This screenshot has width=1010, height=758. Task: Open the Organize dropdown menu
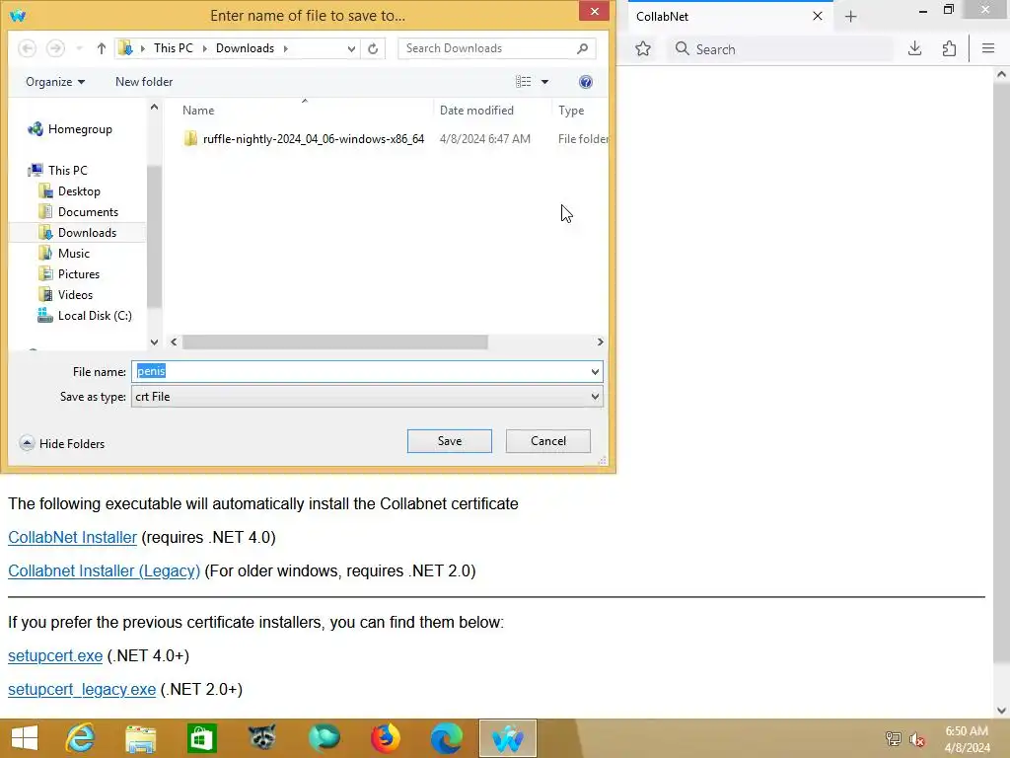[x=55, y=82]
